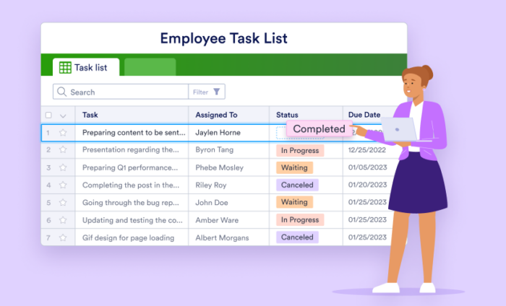Viewport: 506px width, 306px height.
Task: Star the Byron Tang task row
Action: (63, 150)
